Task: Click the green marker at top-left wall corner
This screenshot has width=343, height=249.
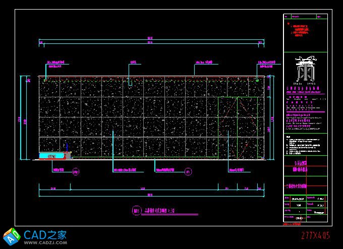Action: click(45, 79)
